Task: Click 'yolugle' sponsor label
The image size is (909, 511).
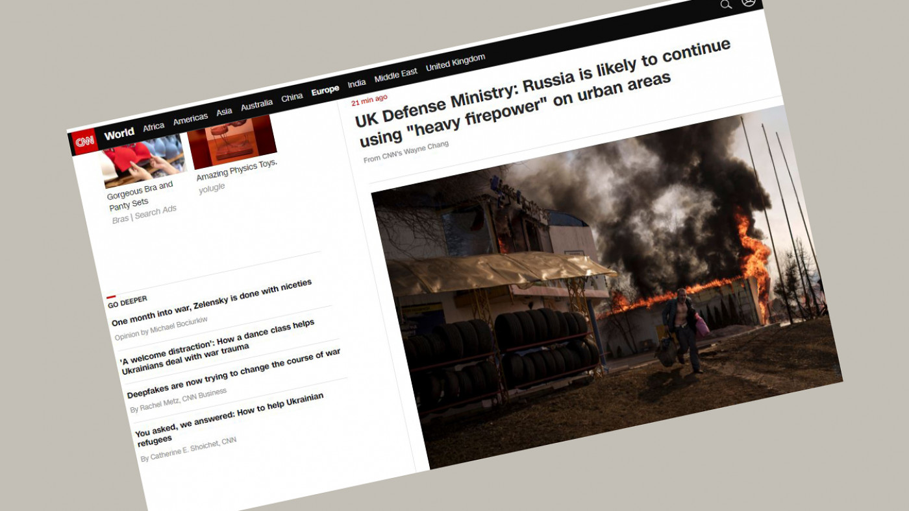Action: tap(212, 187)
